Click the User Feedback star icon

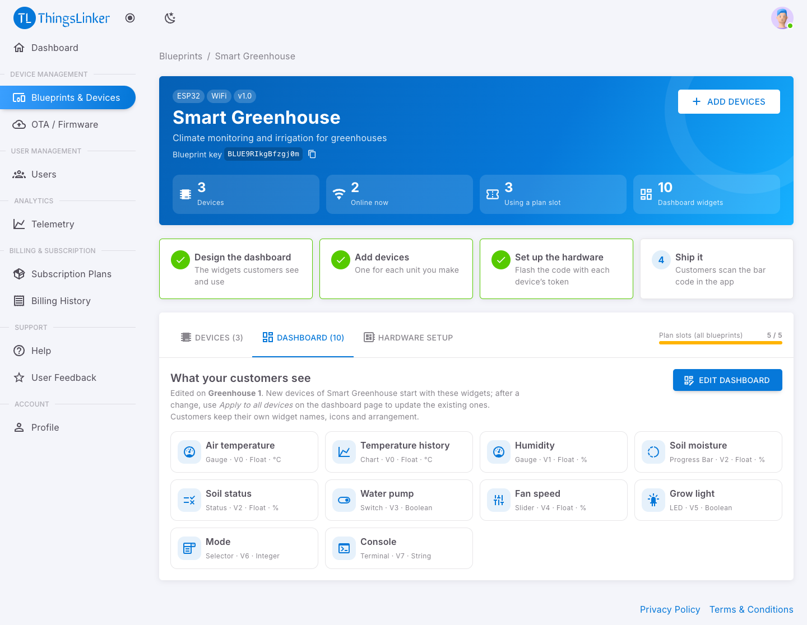coord(19,377)
